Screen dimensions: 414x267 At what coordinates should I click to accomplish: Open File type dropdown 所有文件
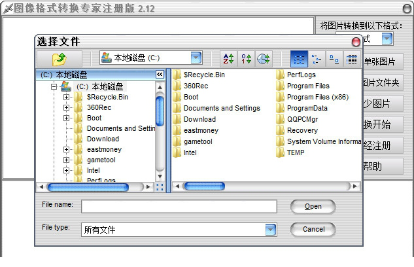pyautogui.click(x=271, y=230)
